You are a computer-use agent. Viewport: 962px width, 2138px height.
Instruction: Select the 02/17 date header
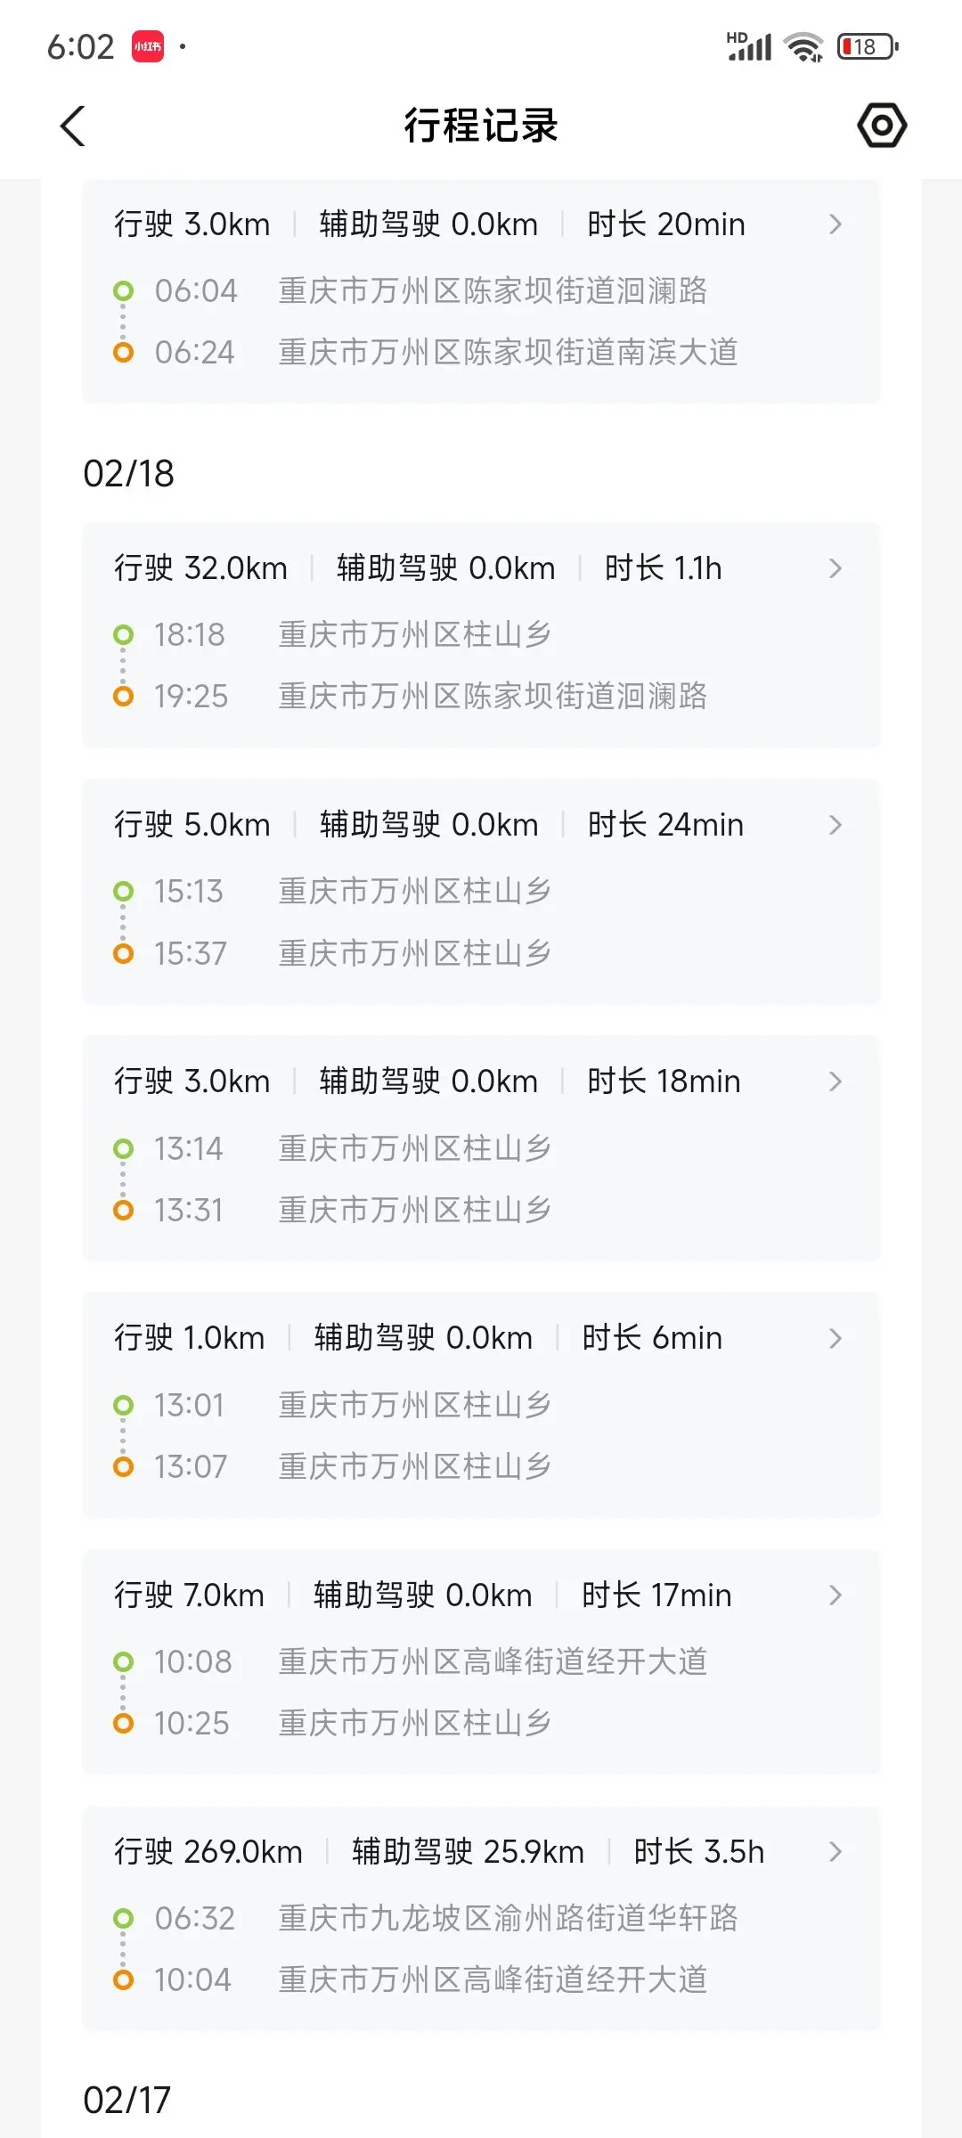pyautogui.click(x=127, y=2101)
